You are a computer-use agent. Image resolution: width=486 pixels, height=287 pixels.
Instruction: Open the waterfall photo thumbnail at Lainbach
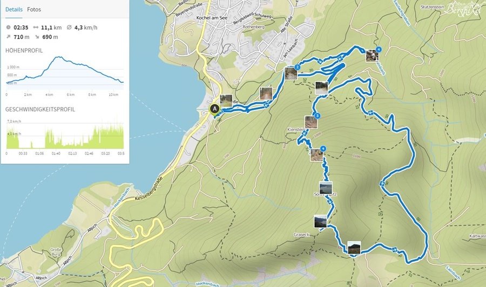(372, 56)
